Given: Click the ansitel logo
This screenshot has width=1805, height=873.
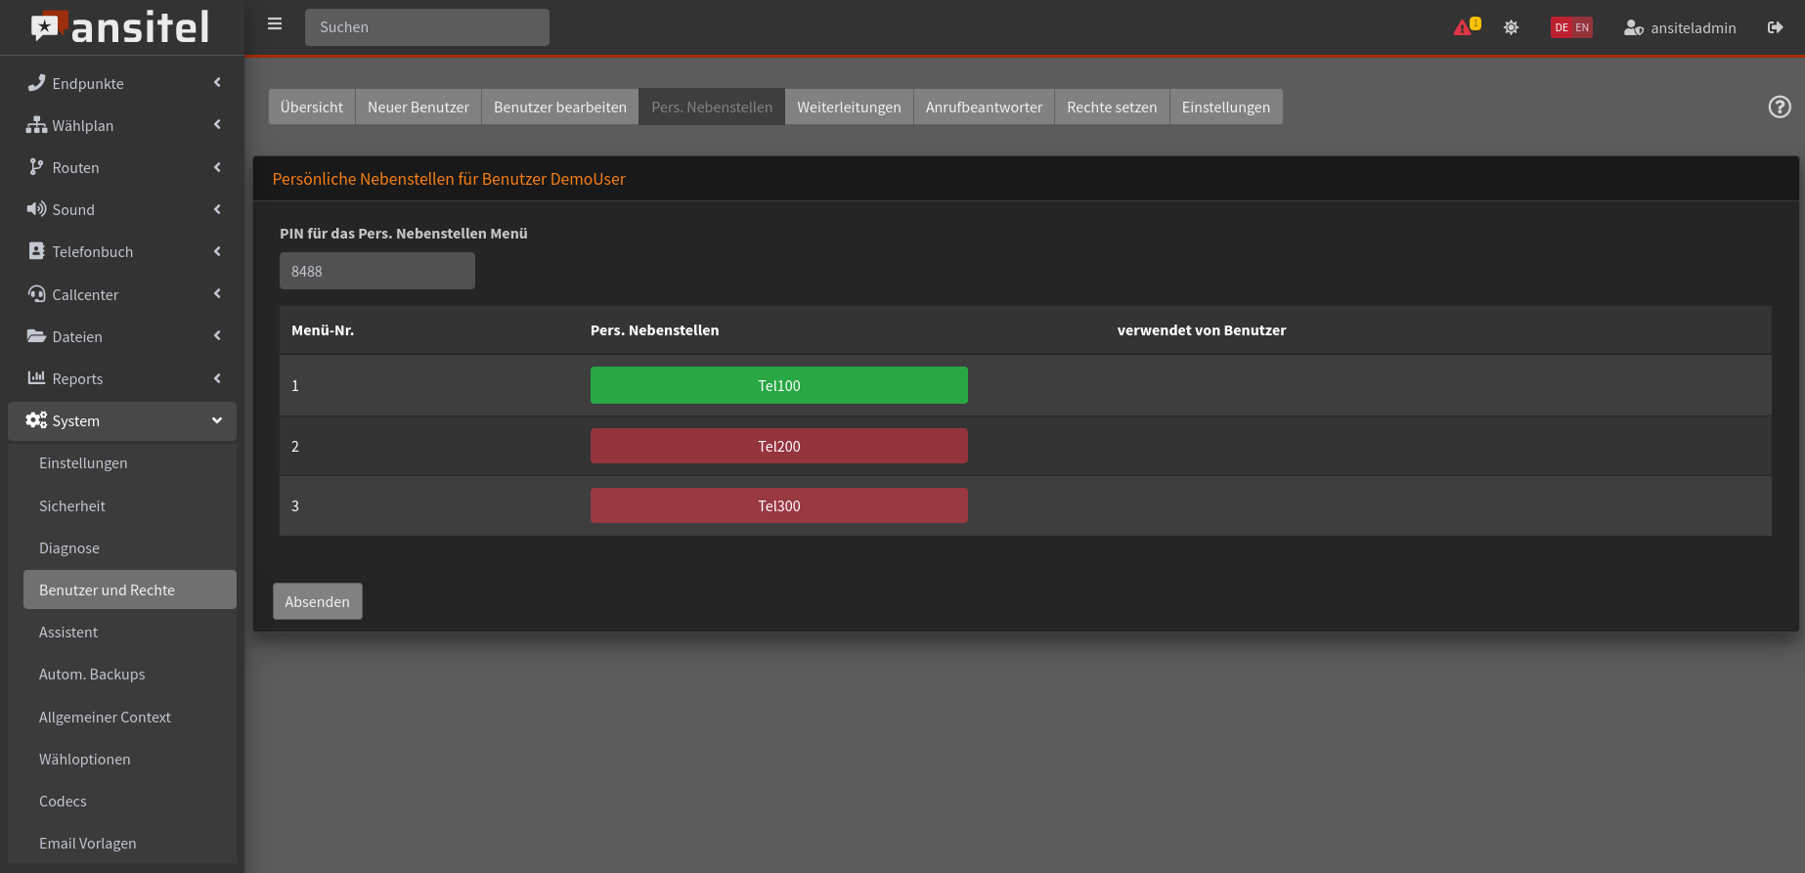Looking at the screenshot, I should pos(121,27).
